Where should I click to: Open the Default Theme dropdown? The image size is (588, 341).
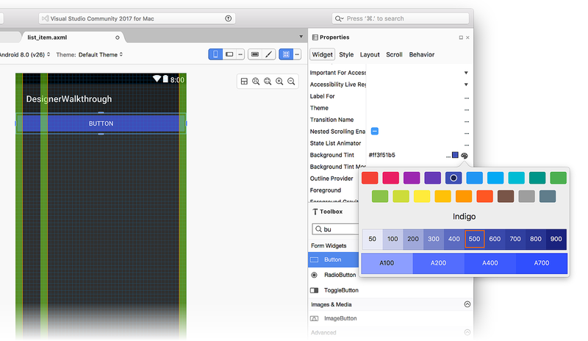click(x=101, y=54)
